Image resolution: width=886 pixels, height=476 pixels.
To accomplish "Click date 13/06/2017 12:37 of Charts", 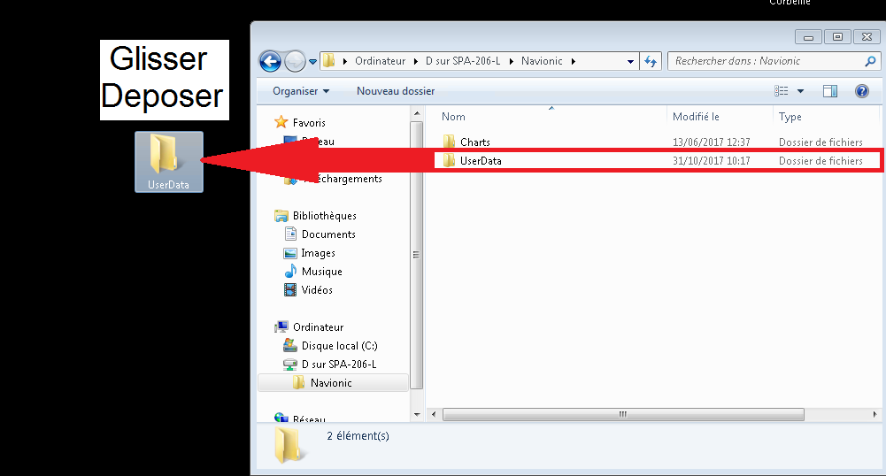I will [x=711, y=142].
